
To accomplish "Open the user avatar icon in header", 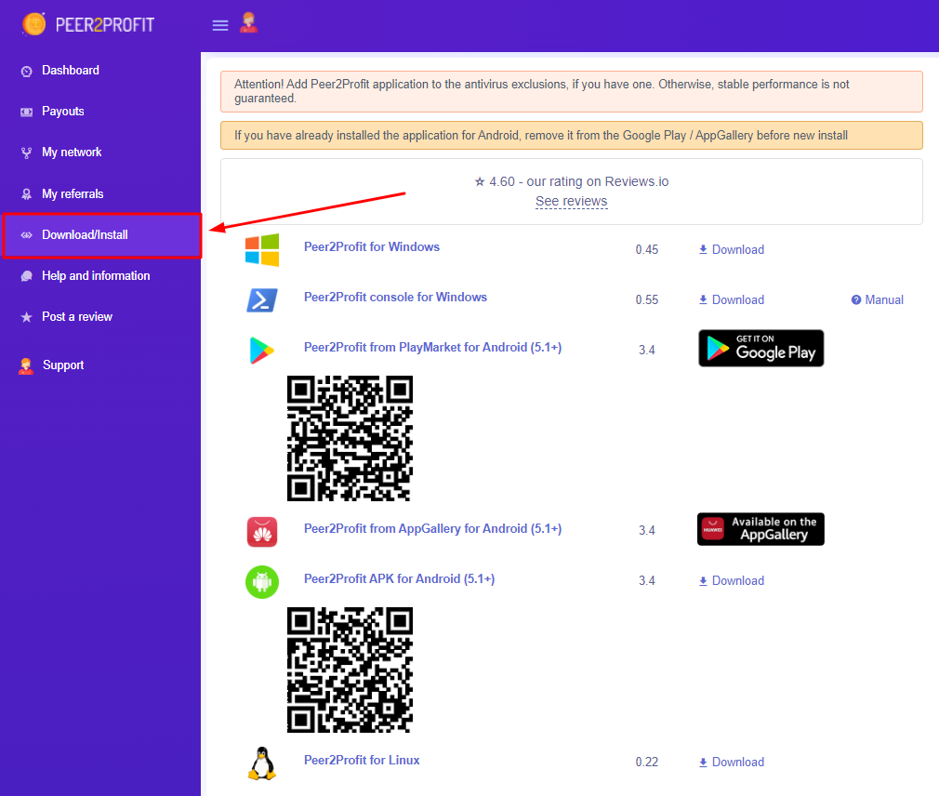I will [248, 22].
